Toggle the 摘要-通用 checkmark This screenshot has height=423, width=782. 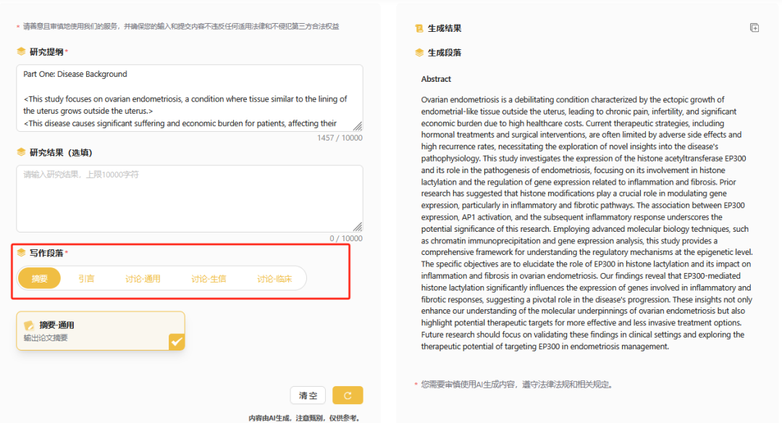[x=177, y=342]
